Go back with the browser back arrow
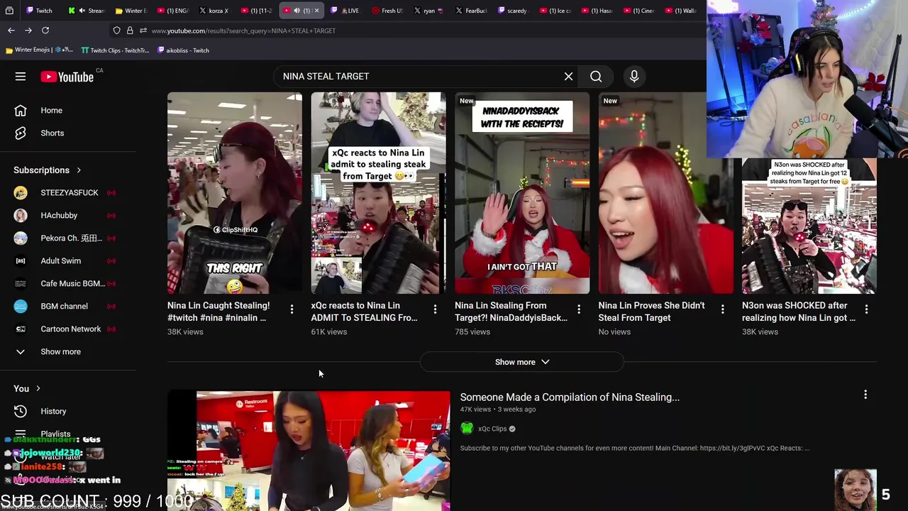 [x=11, y=31]
